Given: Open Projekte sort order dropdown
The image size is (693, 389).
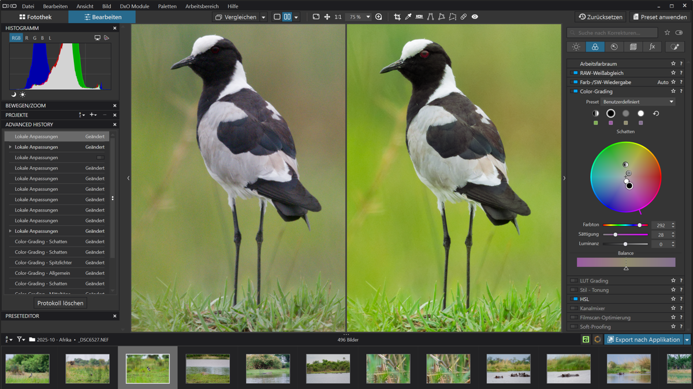Looking at the screenshot, I should (x=82, y=115).
